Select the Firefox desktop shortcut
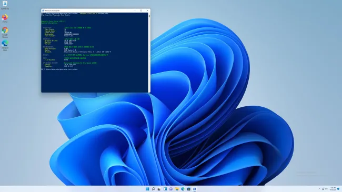The height and width of the screenshot is (192, 342). click(5, 18)
